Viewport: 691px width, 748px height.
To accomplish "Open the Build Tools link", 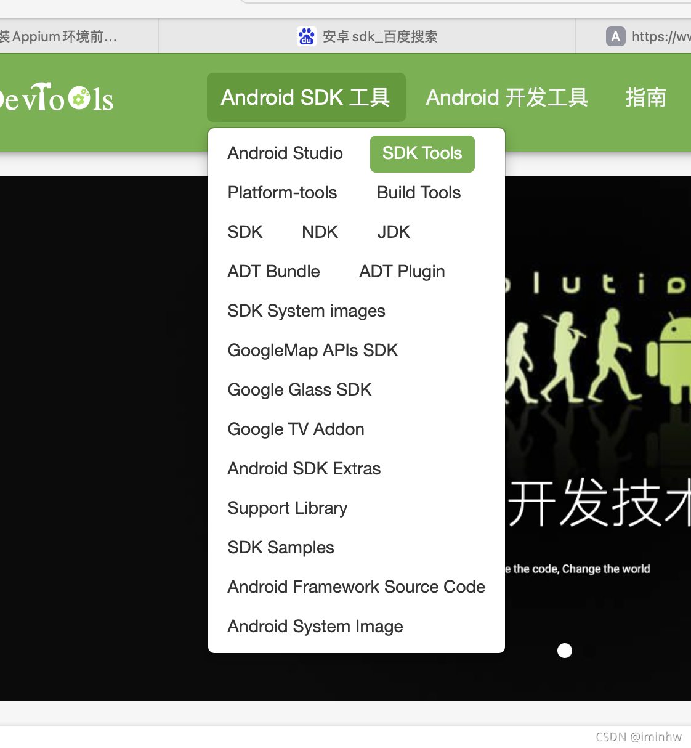I will tap(419, 193).
